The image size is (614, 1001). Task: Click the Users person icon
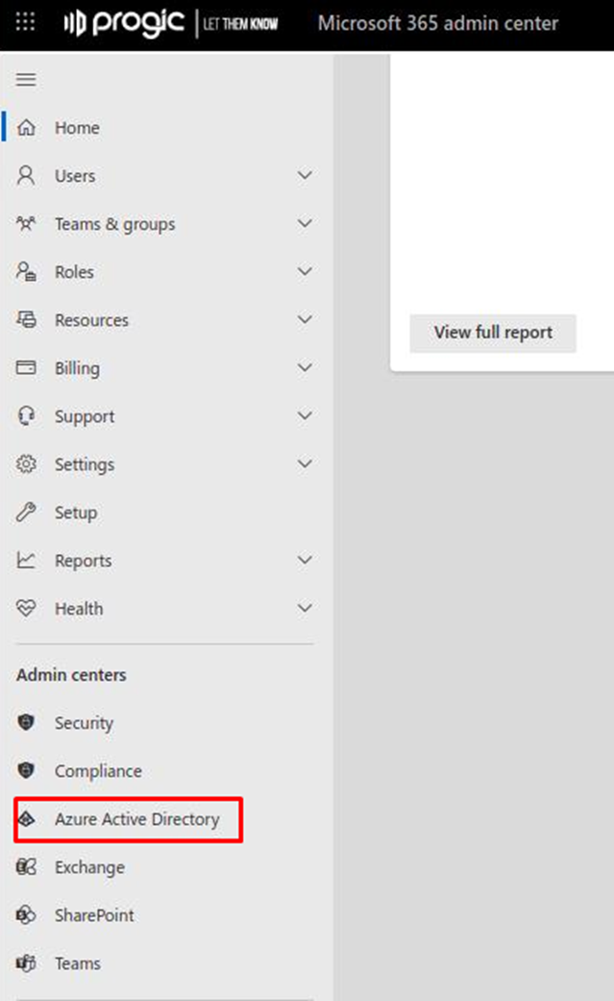pyautogui.click(x=26, y=176)
